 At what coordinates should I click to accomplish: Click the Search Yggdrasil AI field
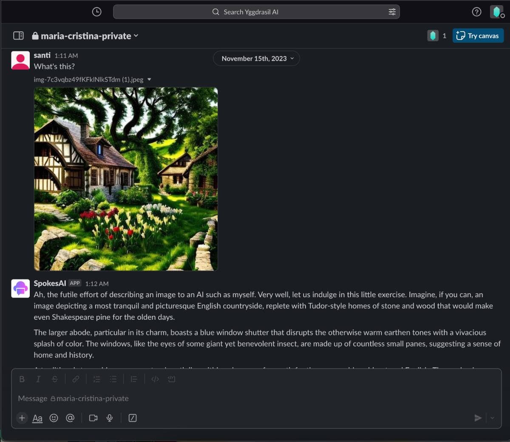pyautogui.click(x=256, y=12)
